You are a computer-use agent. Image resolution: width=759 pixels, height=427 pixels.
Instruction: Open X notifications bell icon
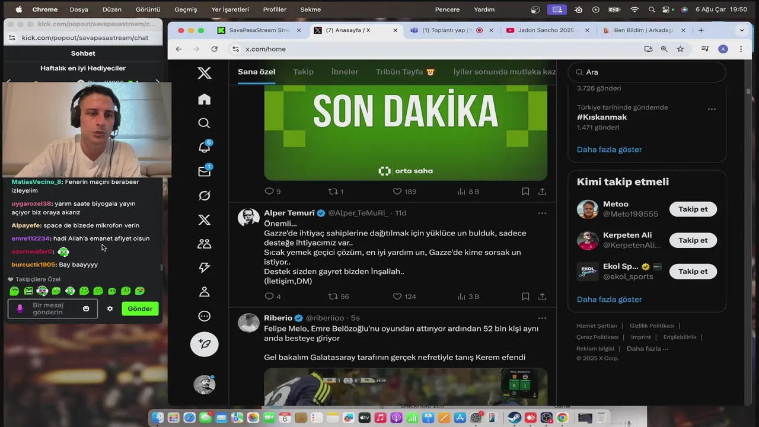pos(204,147)
